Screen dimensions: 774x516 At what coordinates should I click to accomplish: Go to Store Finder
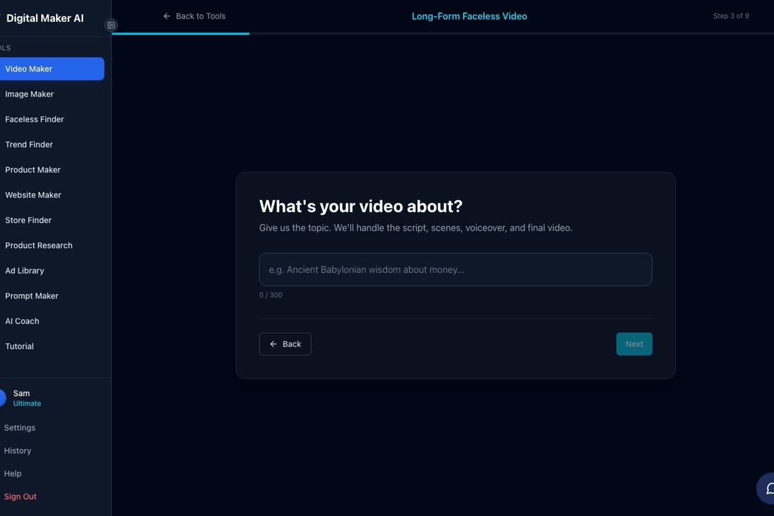[x=52, y=220]
